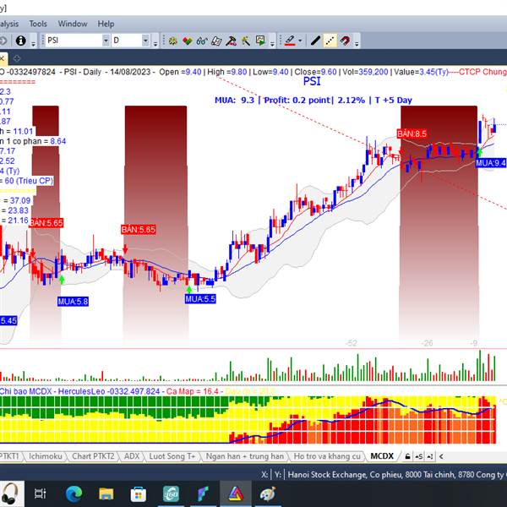
Task: Add a new chart tab with plus icon
Action: tap(17, 58)
